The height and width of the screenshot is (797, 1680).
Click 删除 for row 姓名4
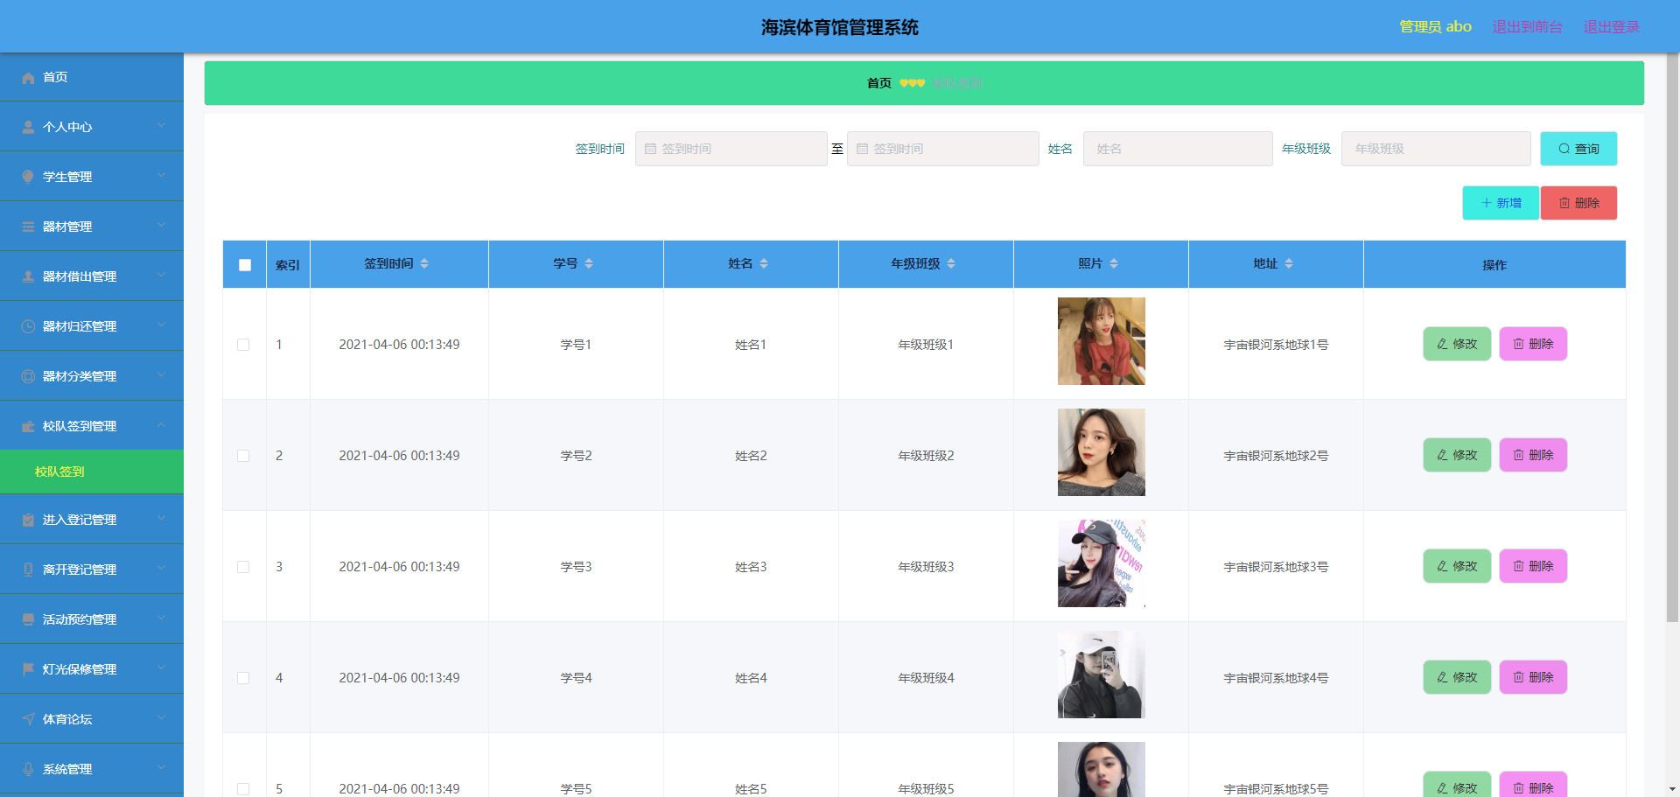click(1533, 677)
